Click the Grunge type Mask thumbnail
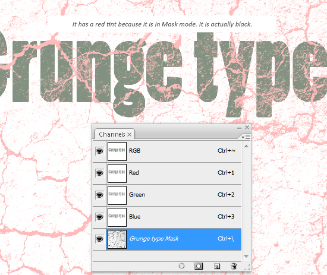Screen dimensions: 327x275 117,239
